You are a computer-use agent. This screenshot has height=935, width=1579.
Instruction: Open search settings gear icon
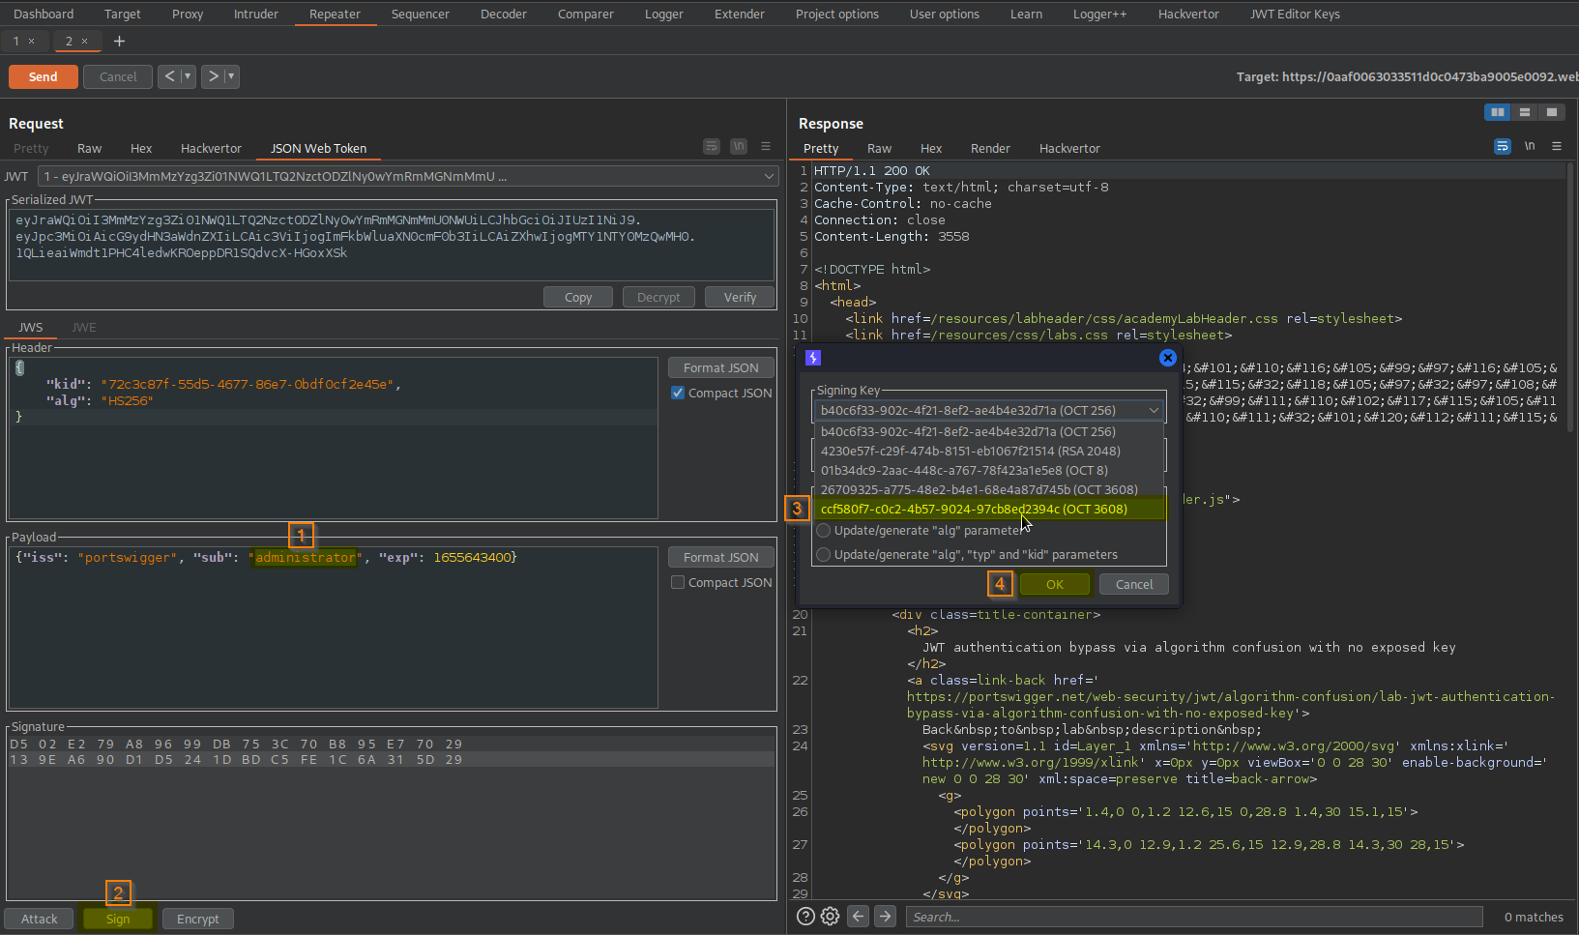coord(830,917)
